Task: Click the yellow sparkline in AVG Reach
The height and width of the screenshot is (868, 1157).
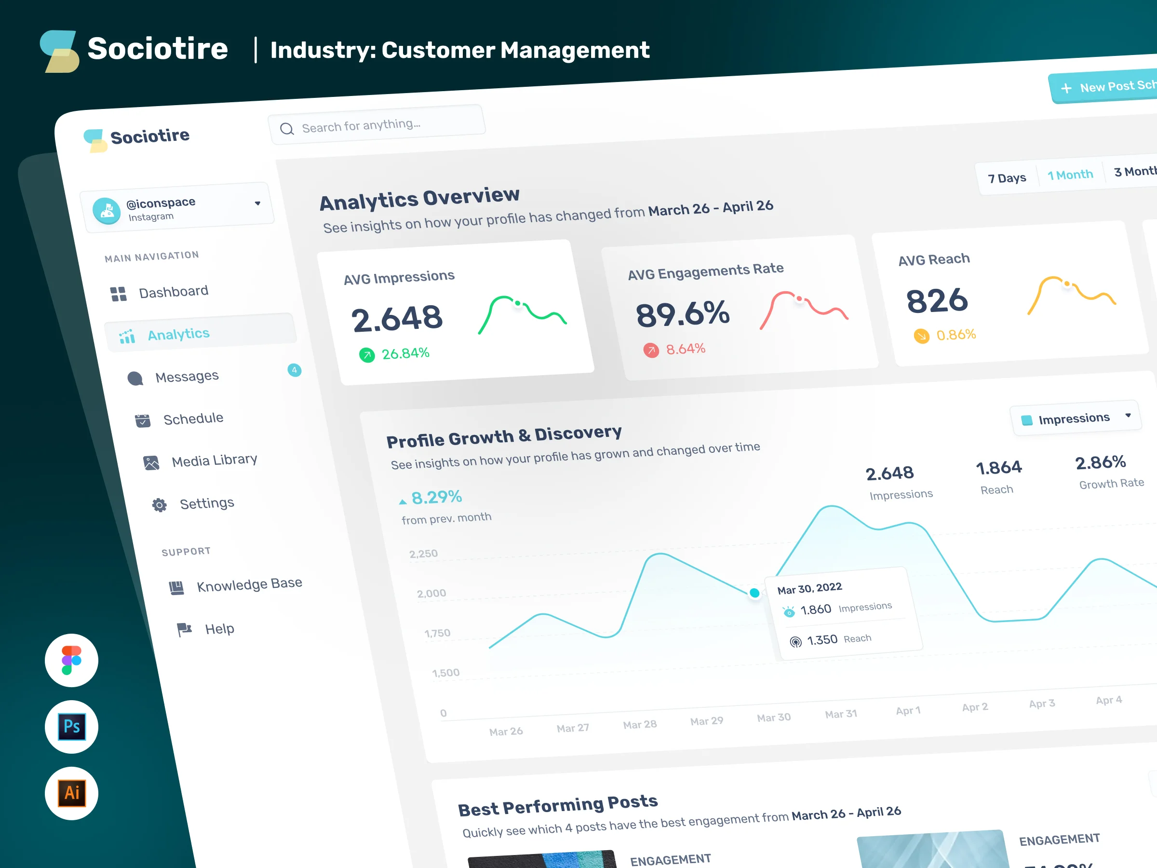Action: (1072, 295)
